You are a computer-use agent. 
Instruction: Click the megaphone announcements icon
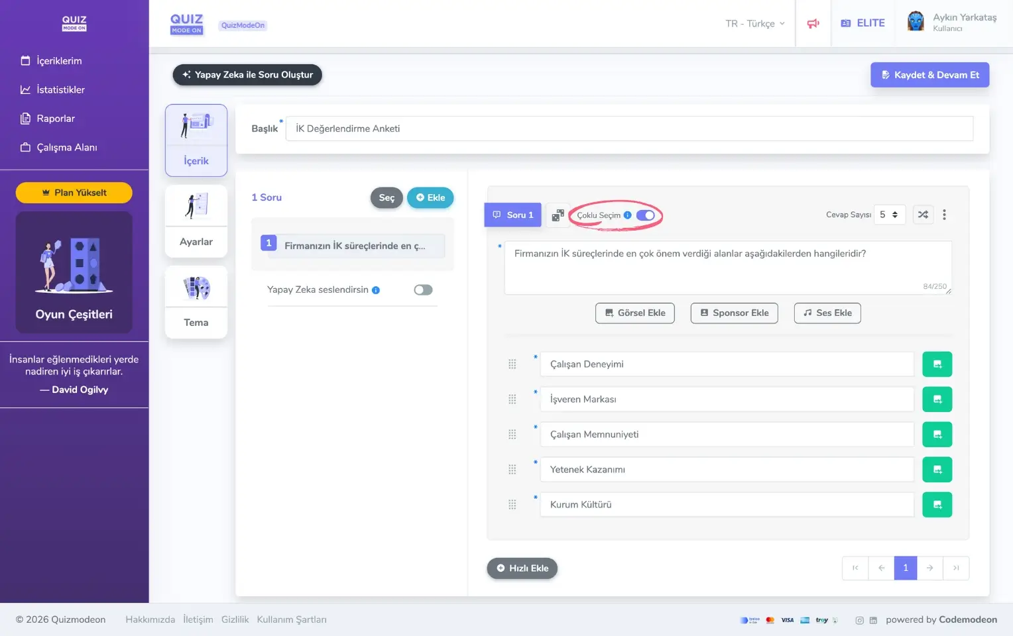coord(813,23)
